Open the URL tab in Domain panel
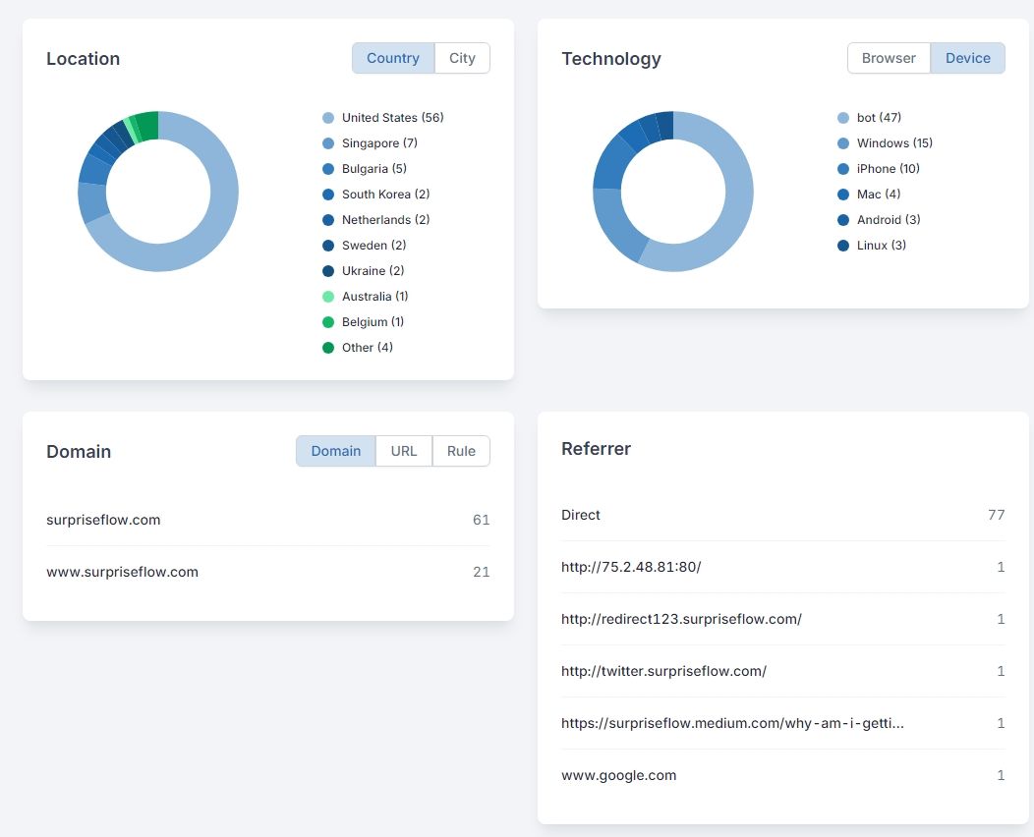 point(404,451)
